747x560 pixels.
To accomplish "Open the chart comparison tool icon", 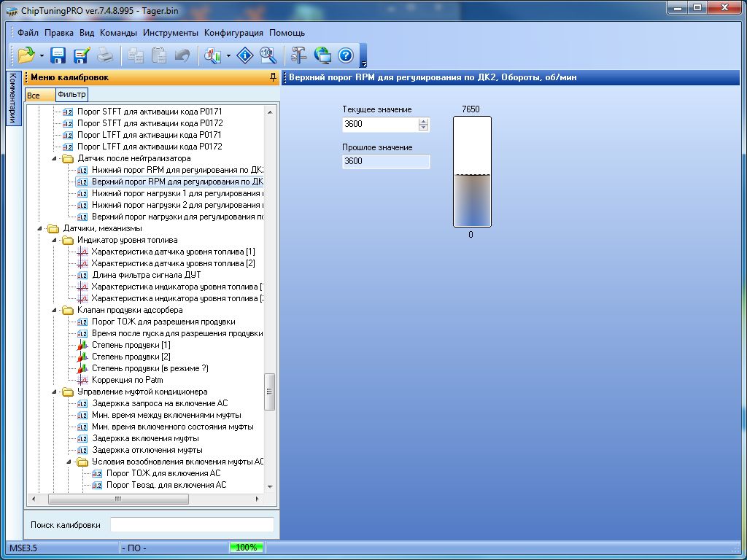I will point(213,55).
